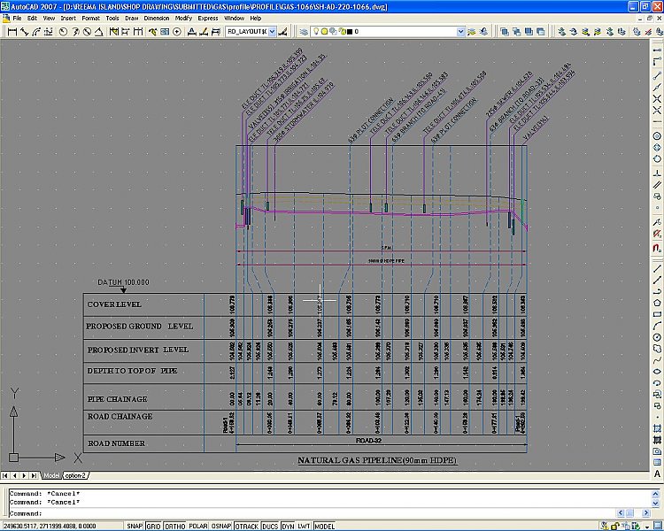Toggle ORTHO mode in status bar

click(x=175, y=526)
